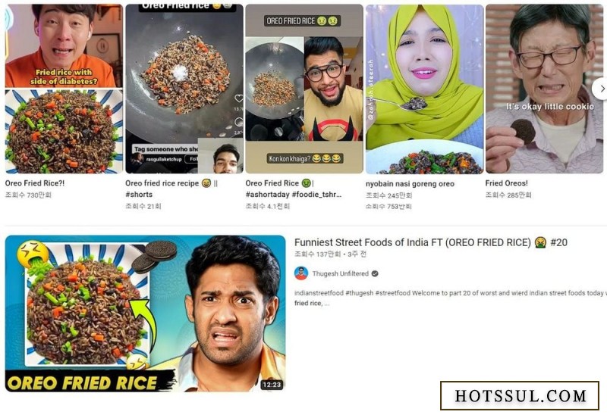Viewport: 607px width, 418px height.
Task: Open the Thugesh Unfiltered channel avatar
Action: point(300,273)
